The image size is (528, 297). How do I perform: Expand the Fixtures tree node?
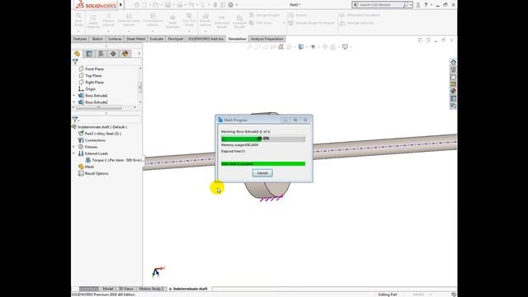coord(74,147)
